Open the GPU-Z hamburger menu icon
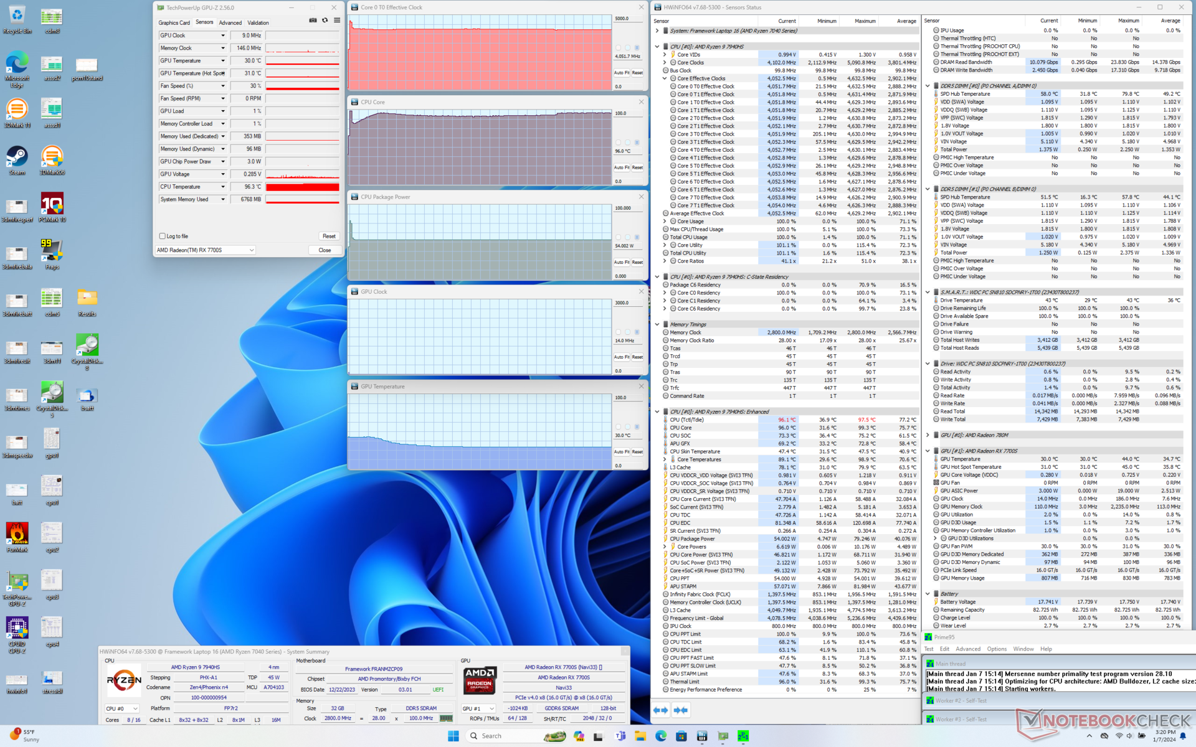The image size is (1196, 747). [x=337, y=21]
